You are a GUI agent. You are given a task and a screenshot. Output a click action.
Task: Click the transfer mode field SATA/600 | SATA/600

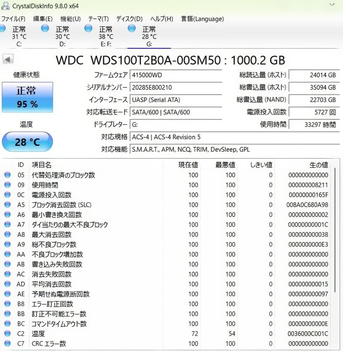coord(176,112)
